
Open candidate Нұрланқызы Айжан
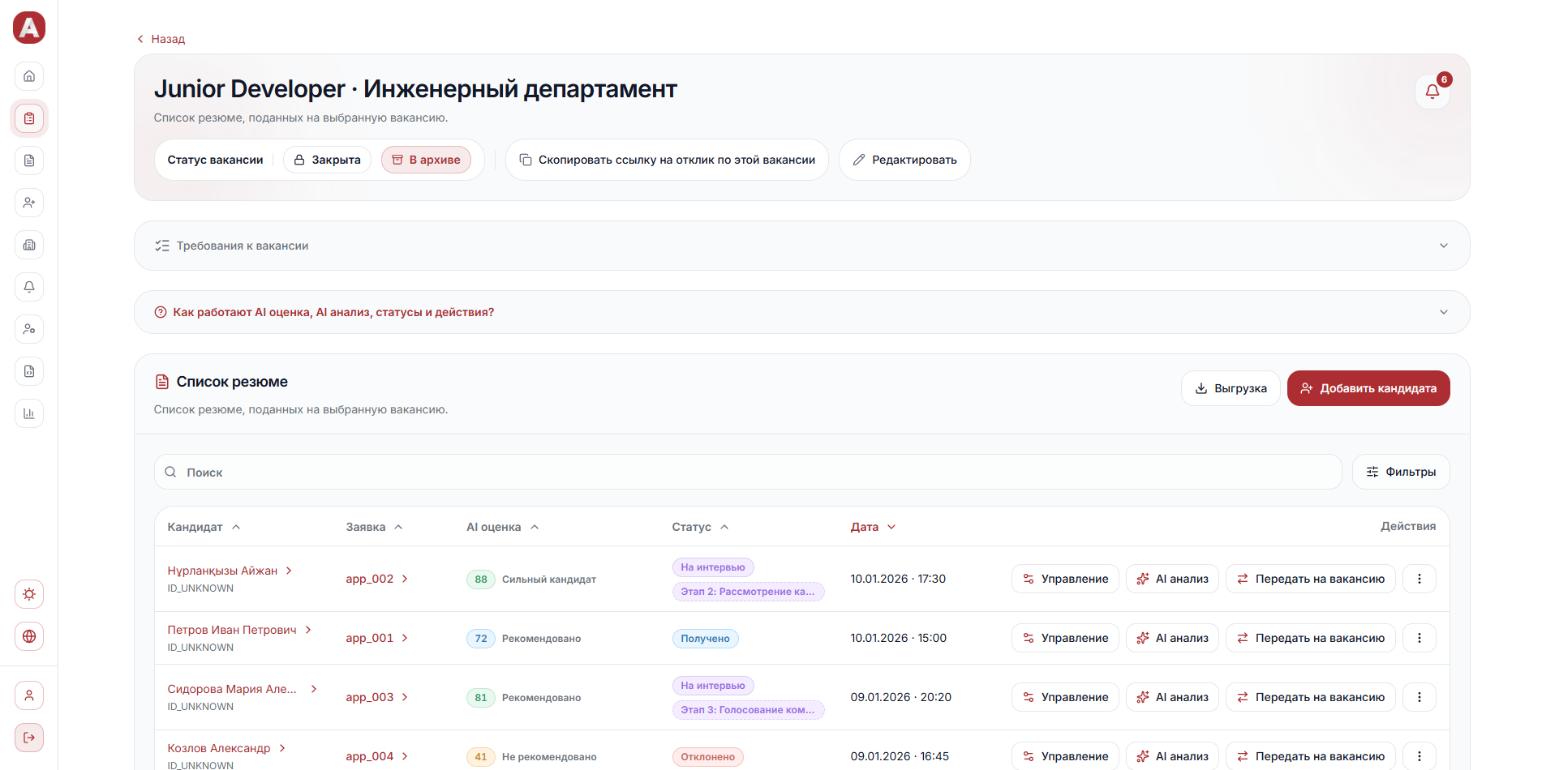point(230,571)
